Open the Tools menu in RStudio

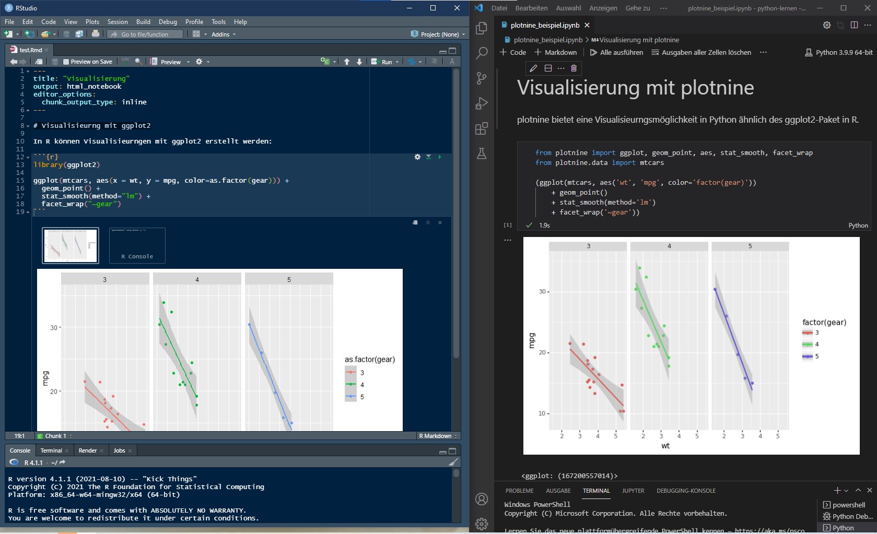pos(218,22)
